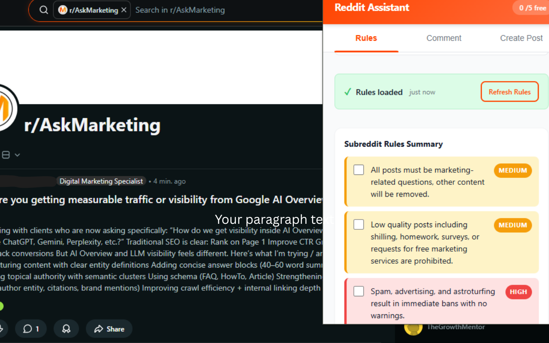Image resolution: width=549 pixels, height=343 pixels.
Task: Click the search magnifier icon
Action: (x=43, y=10)
